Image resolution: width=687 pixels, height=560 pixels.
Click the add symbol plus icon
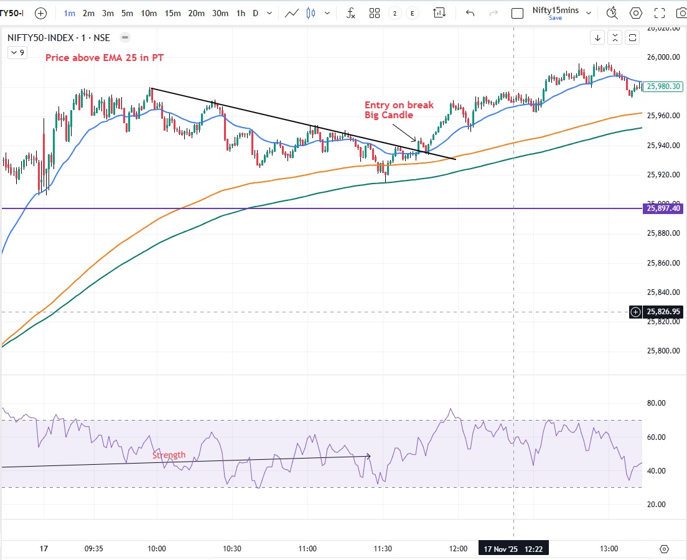40,13
